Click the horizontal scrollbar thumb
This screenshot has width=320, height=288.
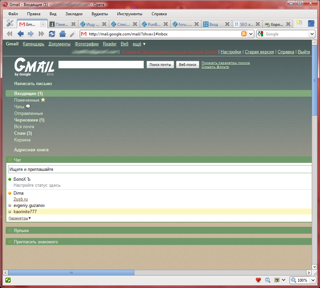click(x=71, y=272)
